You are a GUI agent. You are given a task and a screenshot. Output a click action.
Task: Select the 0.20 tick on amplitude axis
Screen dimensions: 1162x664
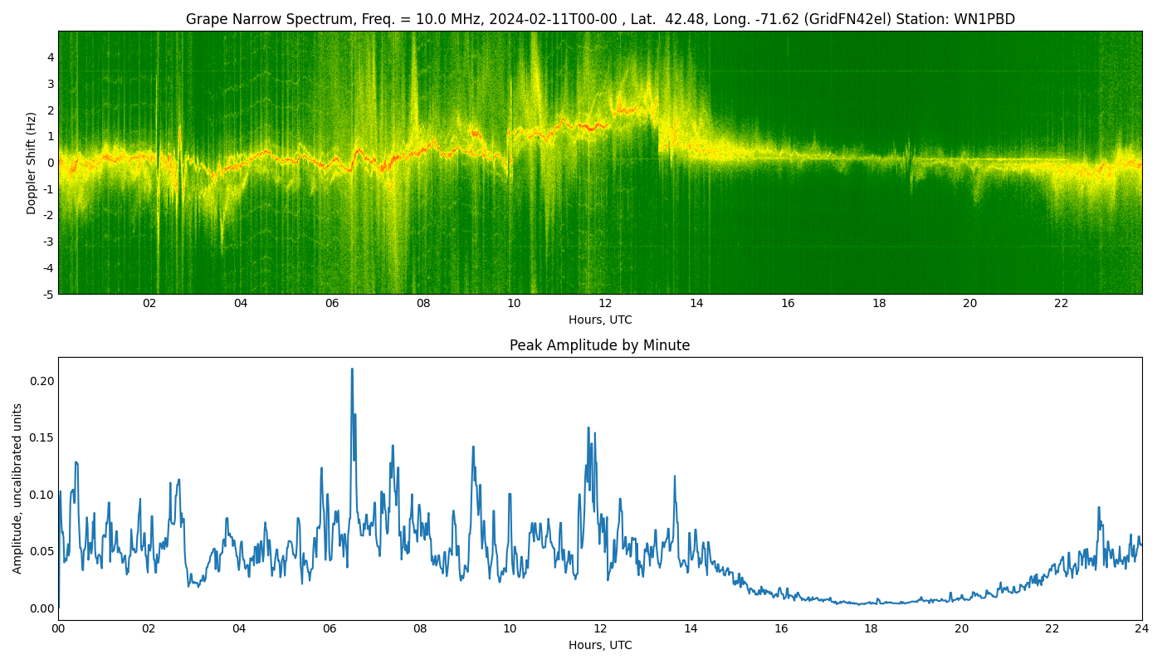41,381
